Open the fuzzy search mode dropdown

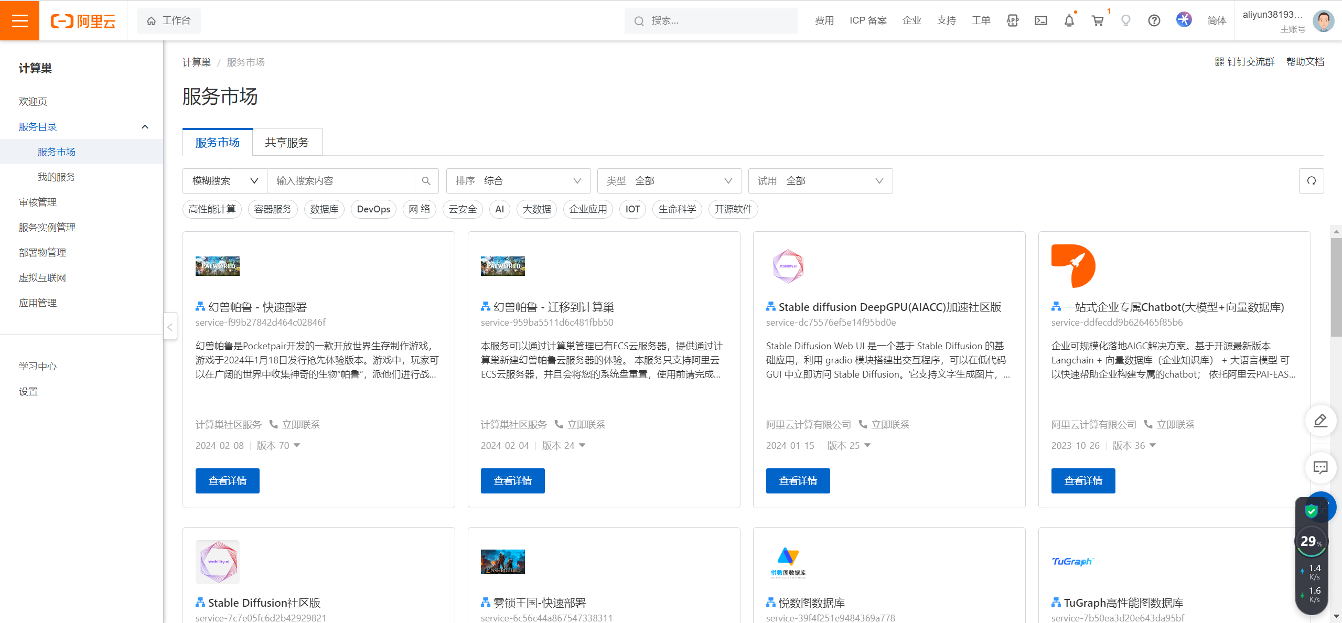tap(225, 181)
